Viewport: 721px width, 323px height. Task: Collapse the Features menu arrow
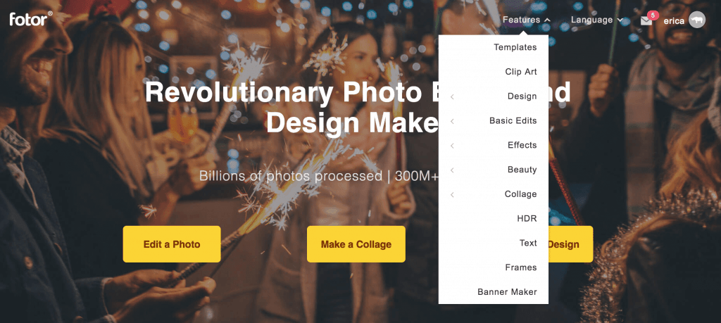pyautogui.click(x=546, y=20)
